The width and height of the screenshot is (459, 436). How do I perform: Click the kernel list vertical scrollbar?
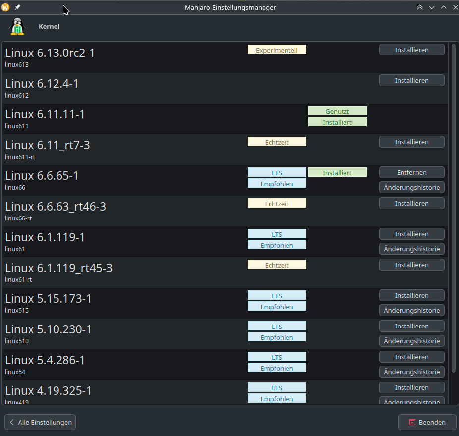click(x=454, y=208)
